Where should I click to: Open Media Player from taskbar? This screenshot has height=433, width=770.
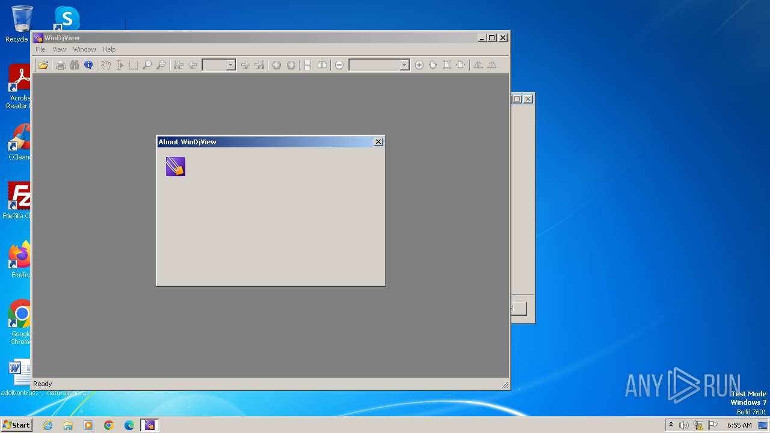click(88, 425)
